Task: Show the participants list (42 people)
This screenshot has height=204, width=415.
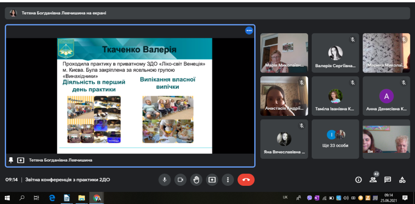Action: pos(373,180)
